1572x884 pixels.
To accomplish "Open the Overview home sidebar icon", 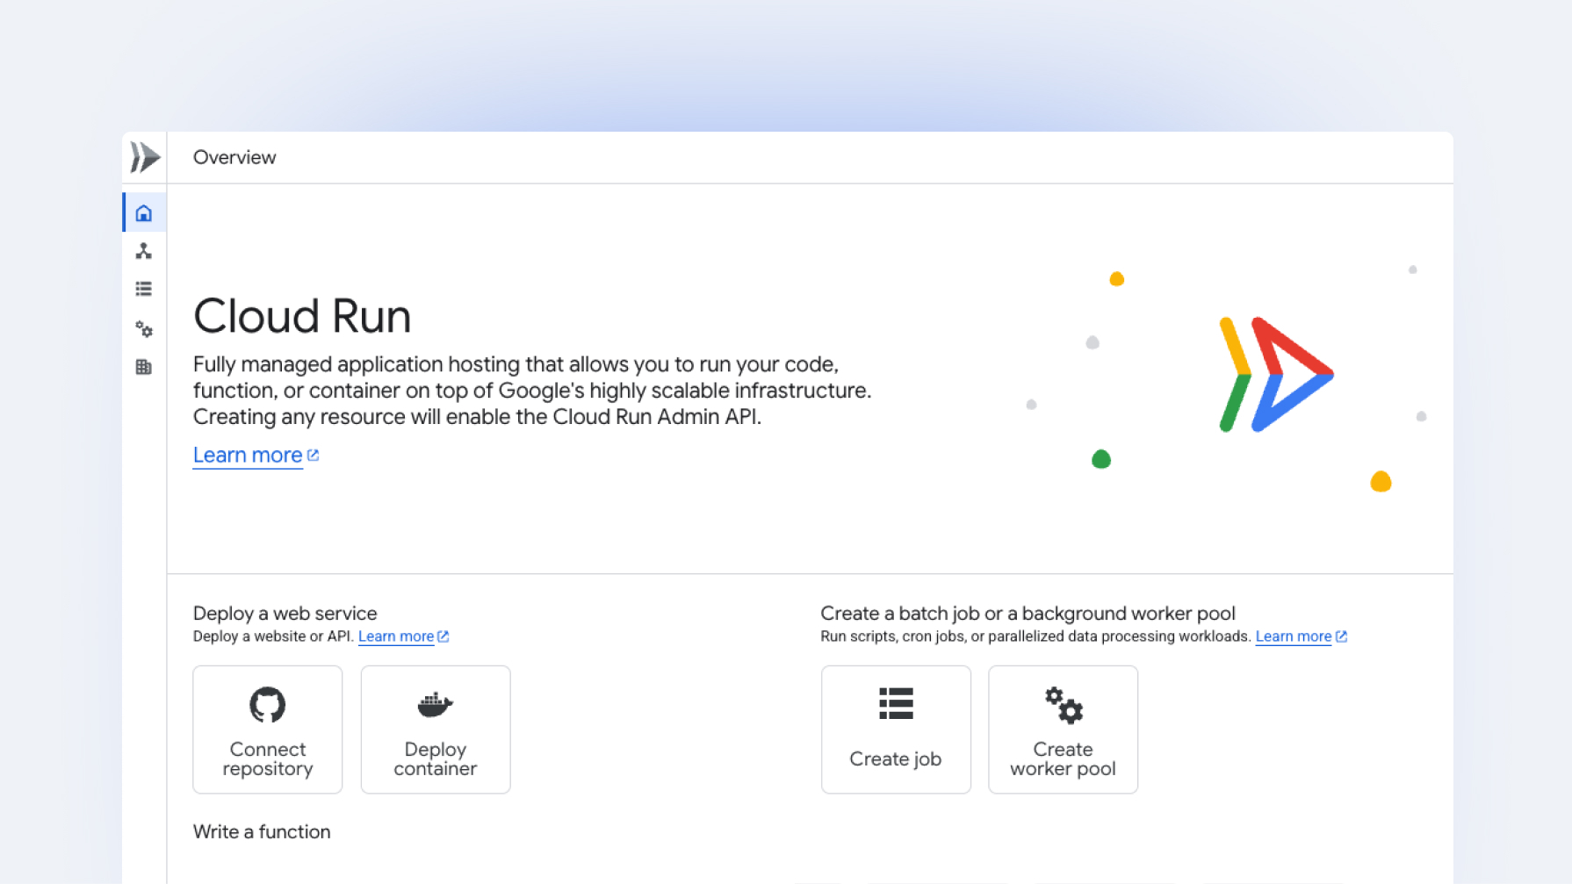I will (x=144, y=213).
